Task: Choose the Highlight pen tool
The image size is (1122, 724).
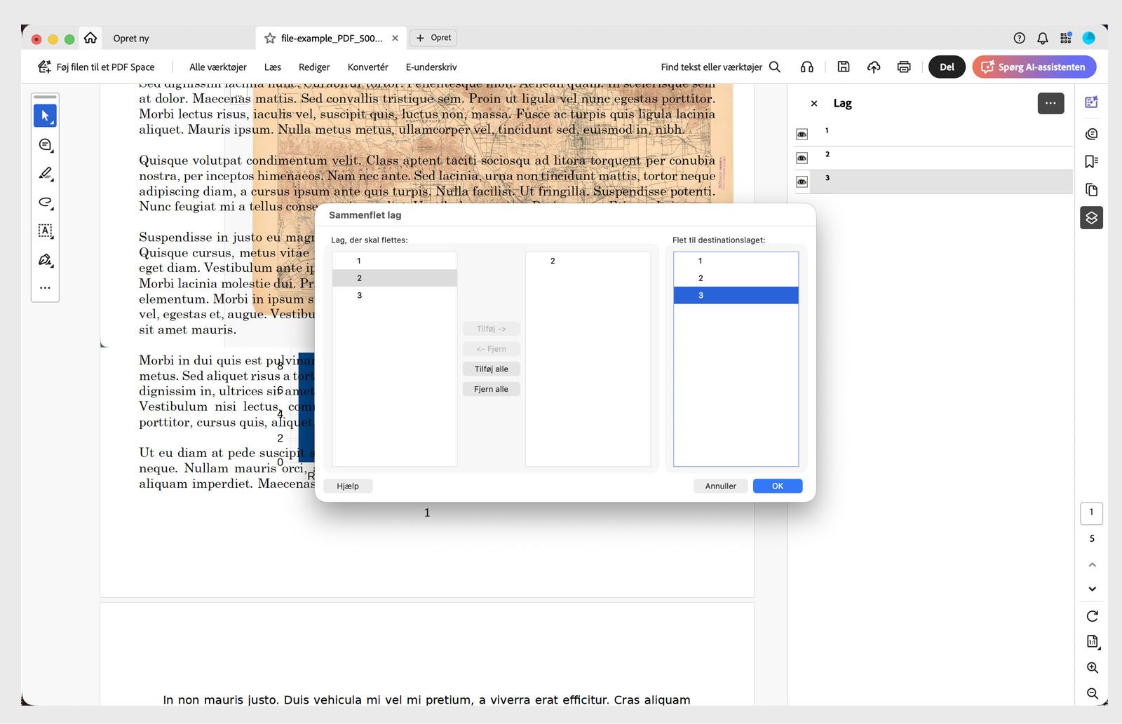Action: (x=45, y=173)
